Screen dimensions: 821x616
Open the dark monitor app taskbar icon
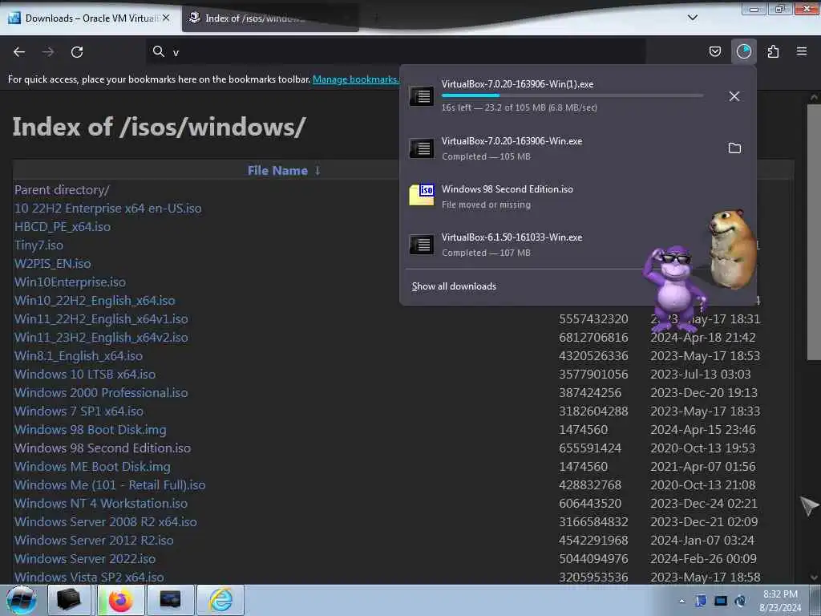click(x=171, y=600)
